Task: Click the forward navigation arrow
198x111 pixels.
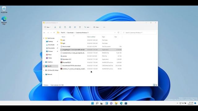Action: click(48, 33)
